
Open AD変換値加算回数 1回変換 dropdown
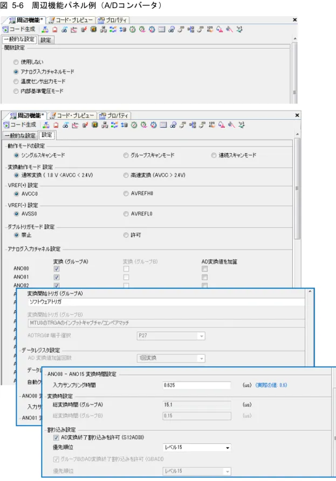pos(170,358)
